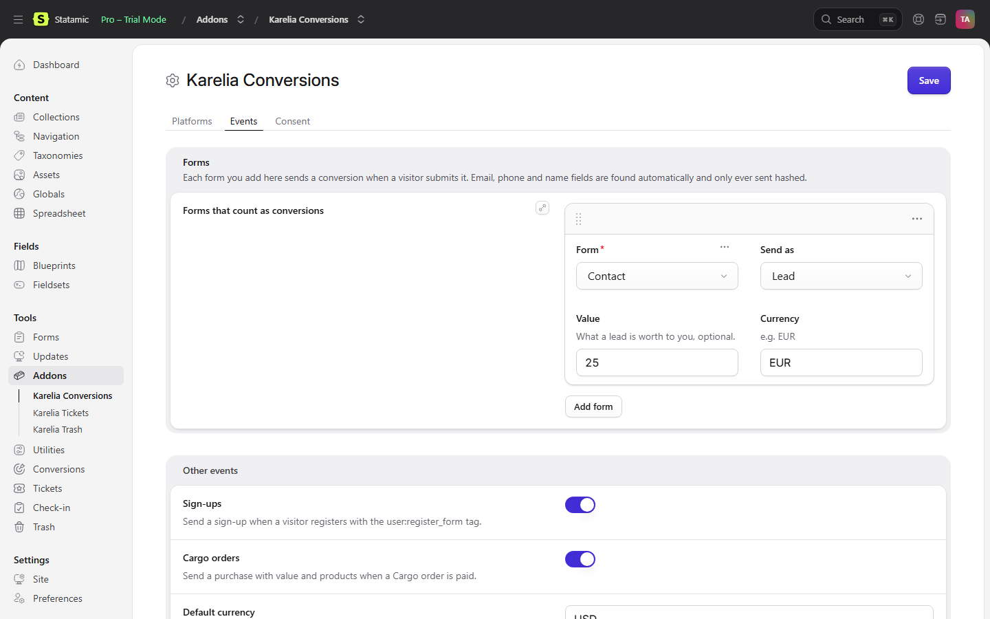Click the Save button
Viewport: 990px width, 619px height.
[929, 80]
